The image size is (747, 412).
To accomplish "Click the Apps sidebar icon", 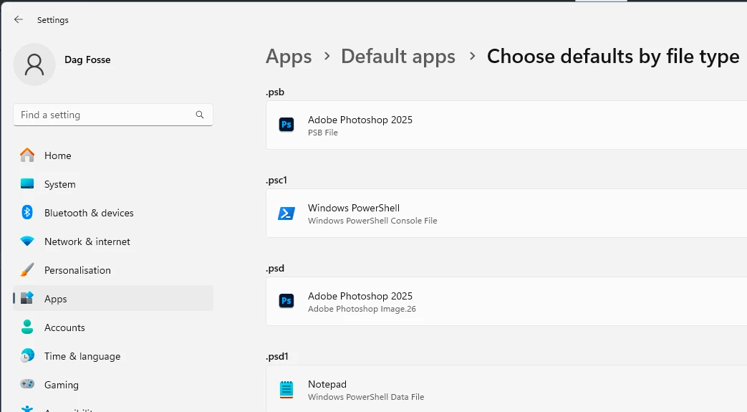I will click(27, 299).
